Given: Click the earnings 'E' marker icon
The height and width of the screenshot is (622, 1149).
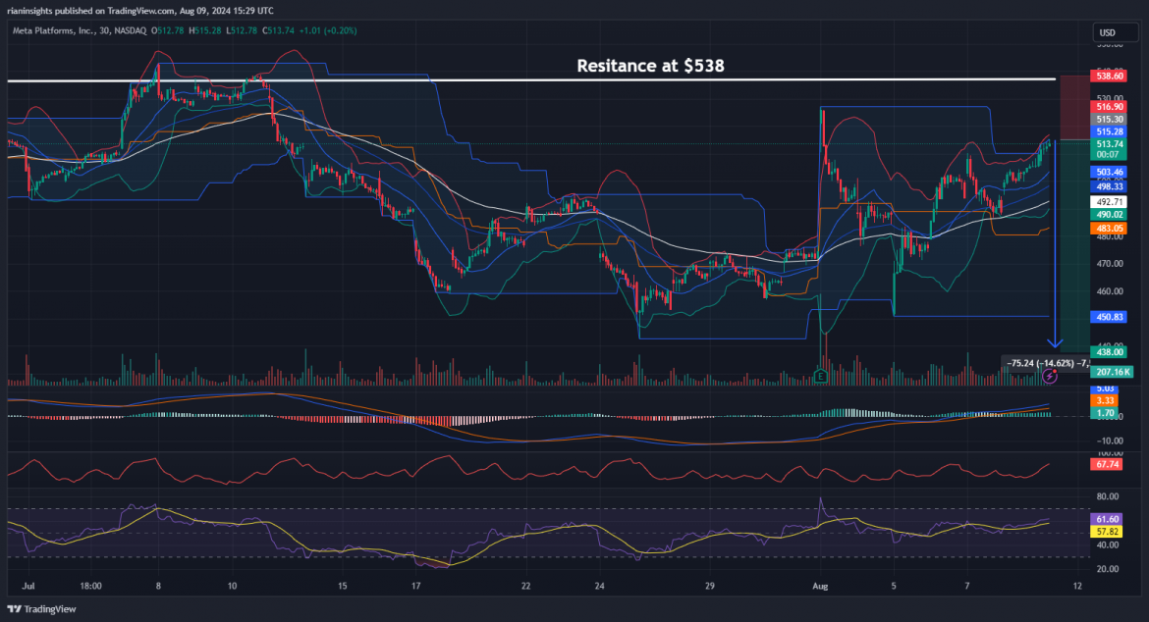Looking at the screenshot, I should [x=821, y=375].
